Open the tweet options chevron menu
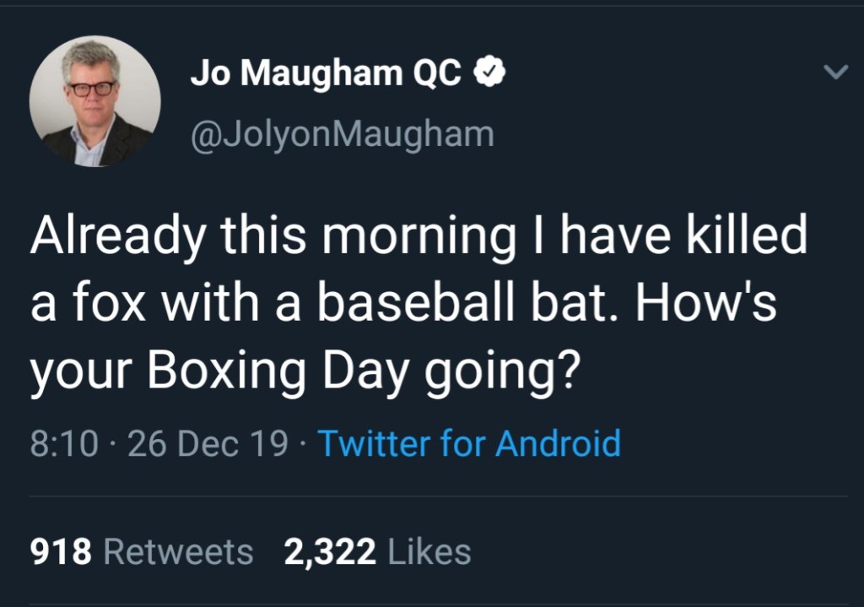 tap(834, 74)
